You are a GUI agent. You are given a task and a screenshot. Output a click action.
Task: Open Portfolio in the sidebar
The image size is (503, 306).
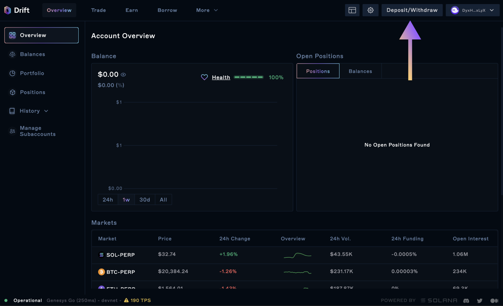tap(32, 73)
